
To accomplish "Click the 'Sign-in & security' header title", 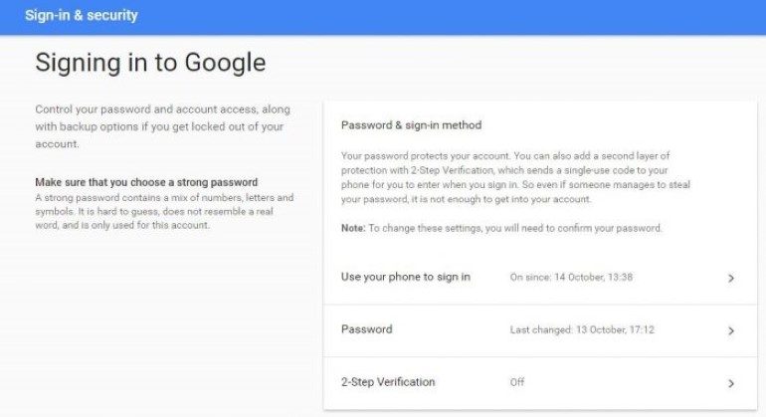I will 82,16.
